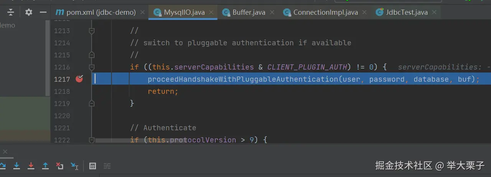Click the class icon on MysqlIO.java tab
The width and height of the screenshot is (491, 177).
pyautogui.click(x=157, y=12)
